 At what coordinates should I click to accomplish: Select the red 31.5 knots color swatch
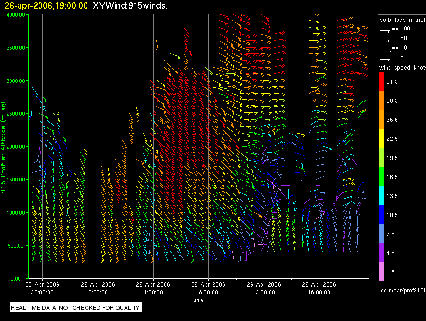coord(382,82)
